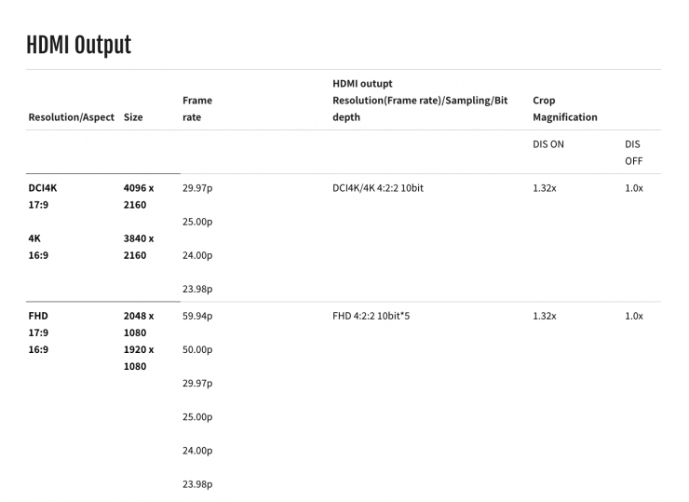Click the DIS OFF subheader
This screenshot has height=502, width=689.
coord(633,153)
